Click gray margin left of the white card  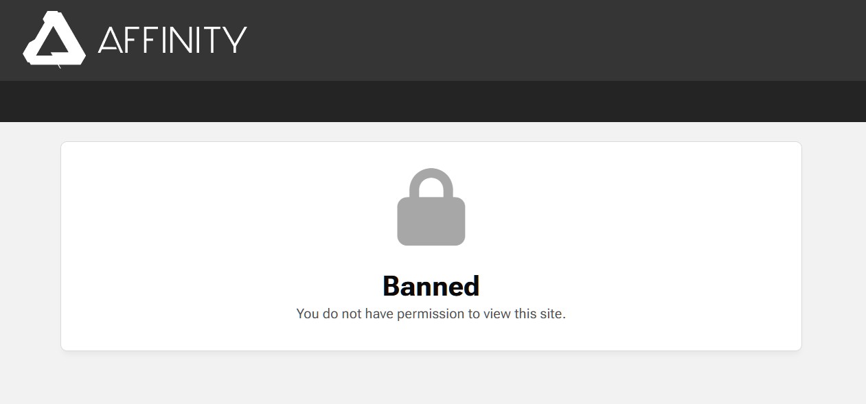30,247
